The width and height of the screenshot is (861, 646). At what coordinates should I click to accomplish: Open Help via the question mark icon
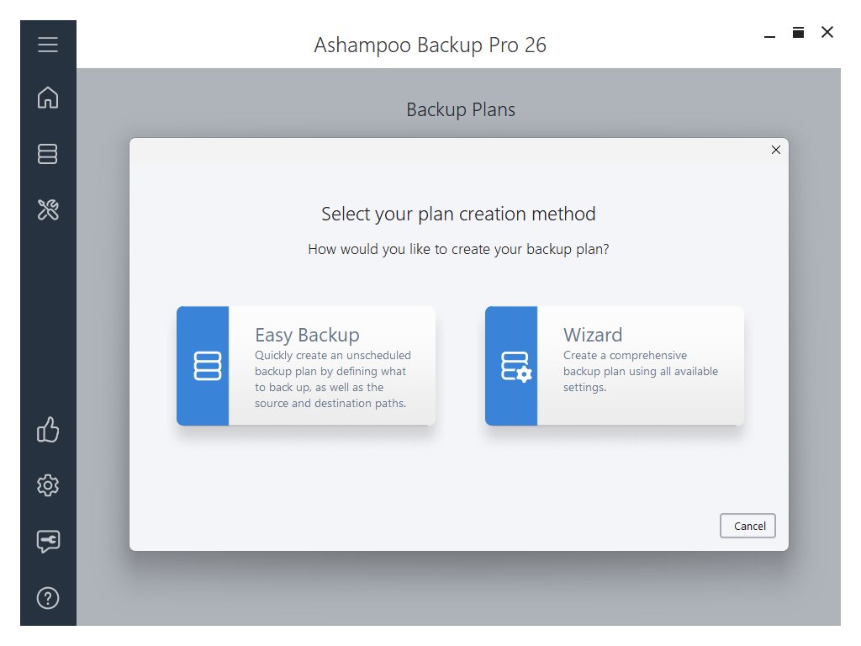click(48, 598)
